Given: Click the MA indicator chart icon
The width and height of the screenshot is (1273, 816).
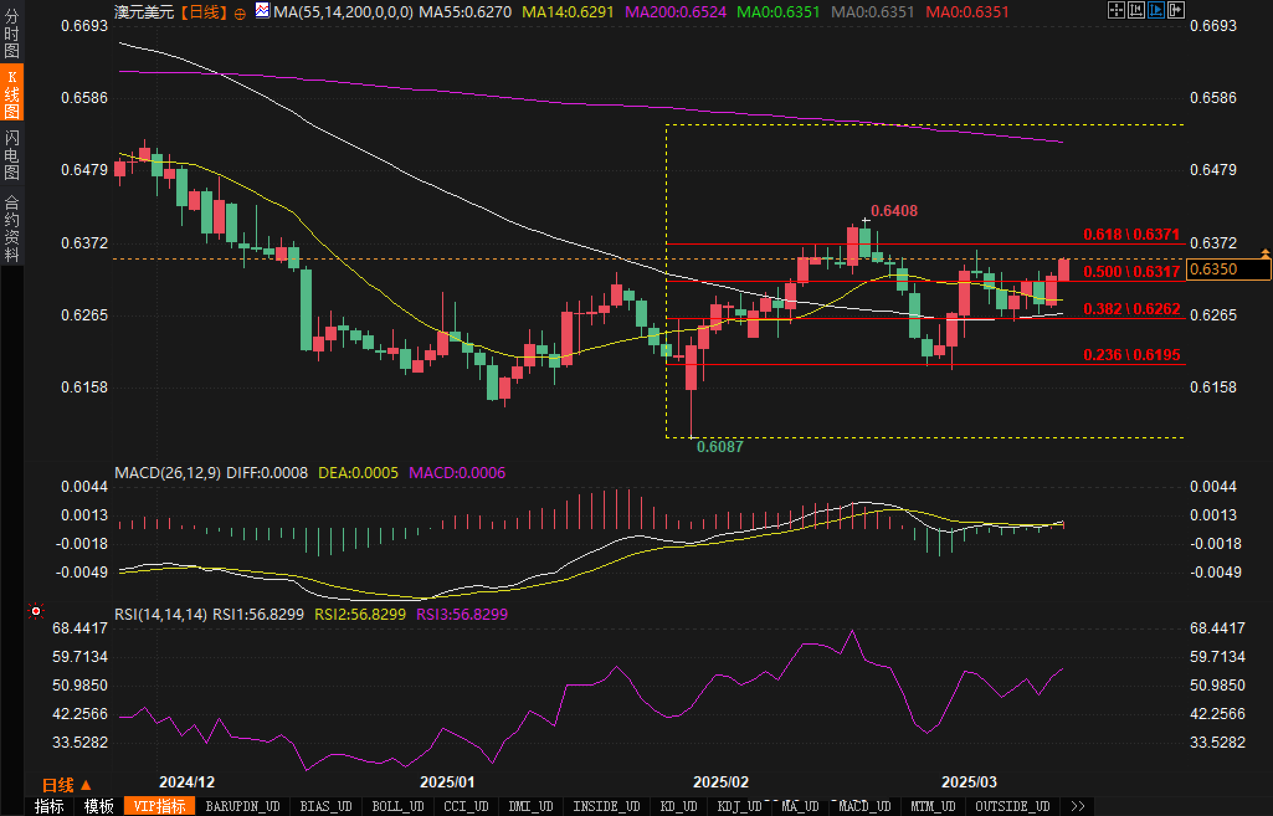Looking at the screenshot, I should [x=263, y=11].
